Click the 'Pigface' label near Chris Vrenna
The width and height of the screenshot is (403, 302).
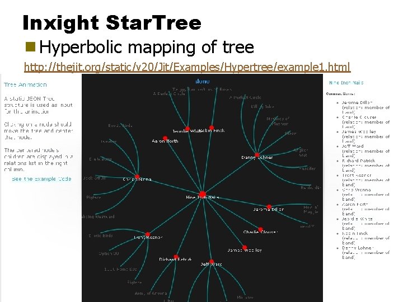(x=94, y=197)
